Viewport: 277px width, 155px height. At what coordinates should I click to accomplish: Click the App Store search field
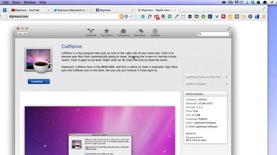(x=213, y=34)
